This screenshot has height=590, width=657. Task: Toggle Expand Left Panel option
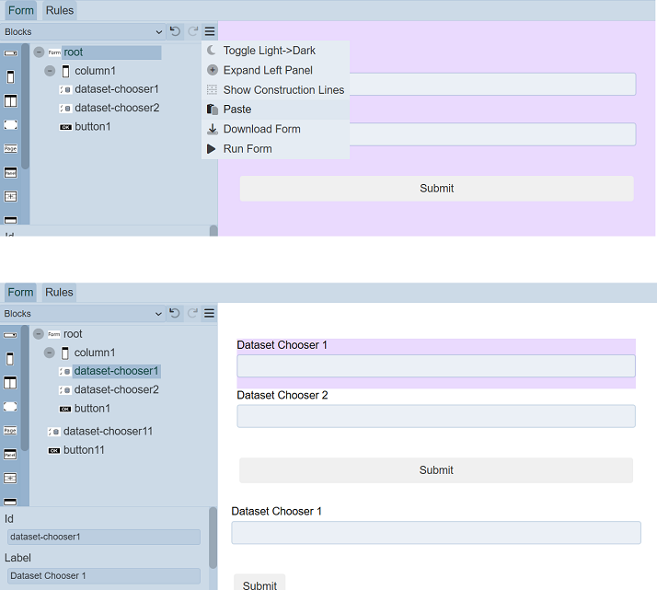click(267, 70)
